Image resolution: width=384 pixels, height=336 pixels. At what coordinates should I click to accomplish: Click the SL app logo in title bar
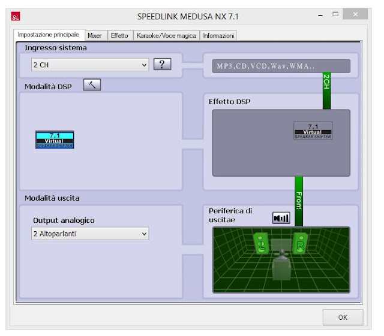[x=16, y=17]
